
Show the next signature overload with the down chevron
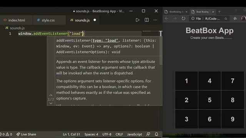[x=51, y=103]
